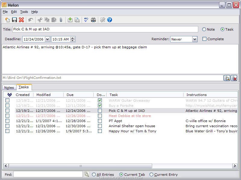Viewport: 241px width, 180px height.
Task: Open the Help menu
Action: pos(35,12)
